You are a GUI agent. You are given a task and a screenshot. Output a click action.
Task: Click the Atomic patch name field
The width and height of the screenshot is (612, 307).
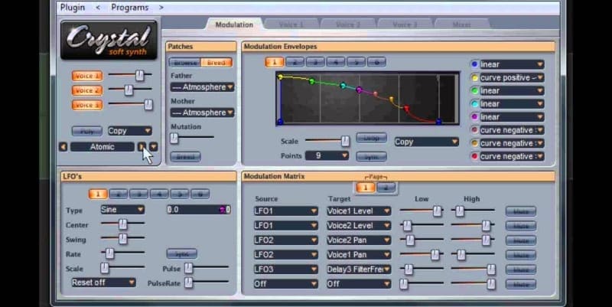tap(103, 147)
